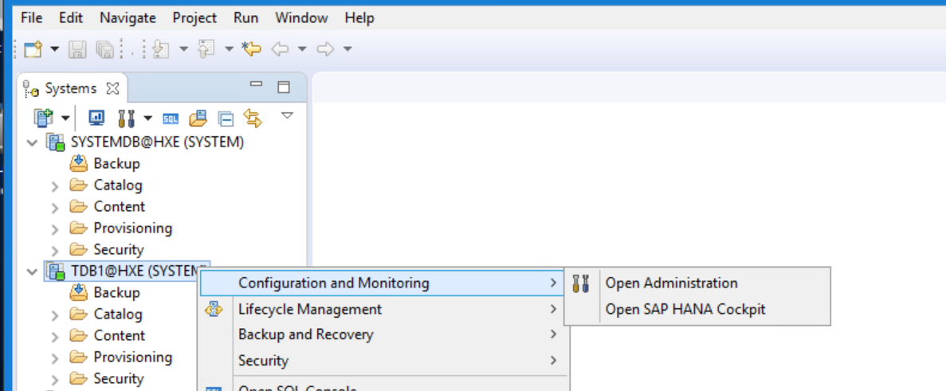Open the Next Annotation dropdown arrow

[x=183, y=49]
